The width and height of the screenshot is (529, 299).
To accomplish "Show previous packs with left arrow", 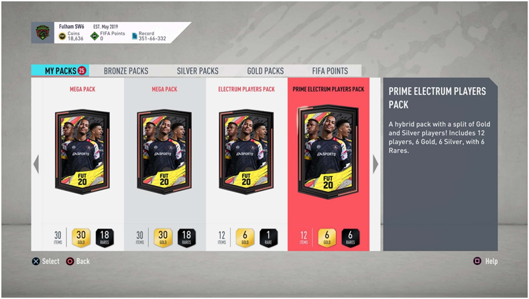I will pyautogui.click(x=36, y=164).
